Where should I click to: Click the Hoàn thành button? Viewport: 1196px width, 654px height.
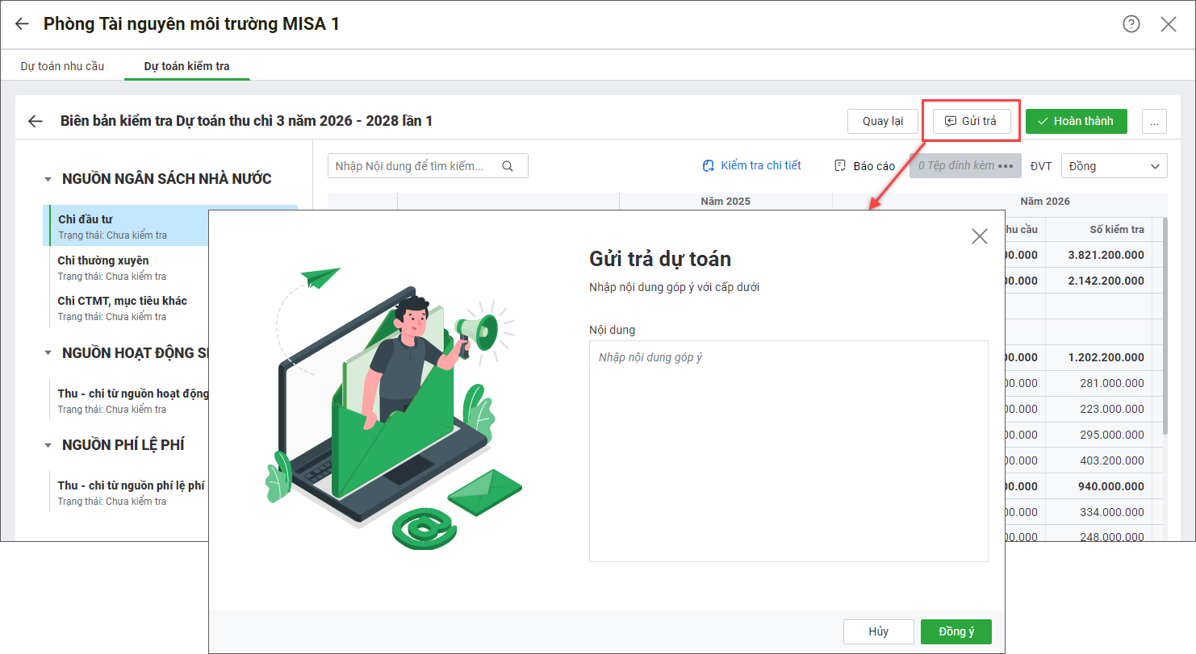tap(1076, 121)
